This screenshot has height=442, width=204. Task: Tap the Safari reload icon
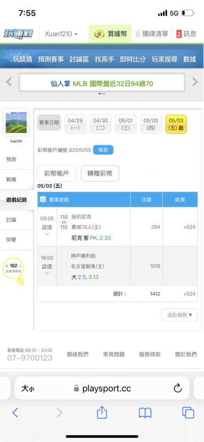click(178, 389)
